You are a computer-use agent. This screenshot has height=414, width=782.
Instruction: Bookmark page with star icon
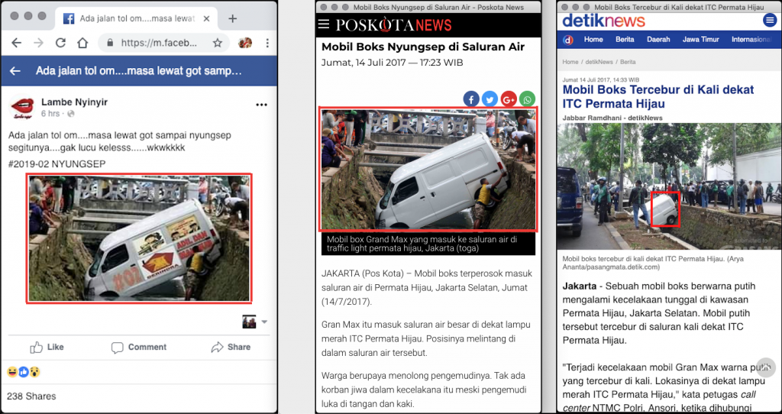coord(218,44)
